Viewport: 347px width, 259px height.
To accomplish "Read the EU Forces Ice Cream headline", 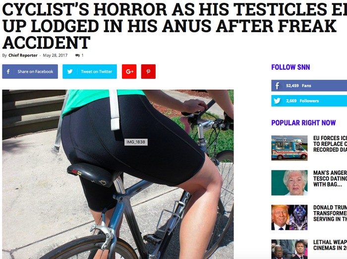I will coord(330,144).
